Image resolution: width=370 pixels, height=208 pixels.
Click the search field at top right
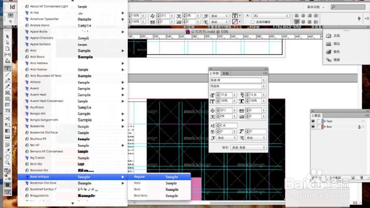pyautogui.click(x=348, y=7)
